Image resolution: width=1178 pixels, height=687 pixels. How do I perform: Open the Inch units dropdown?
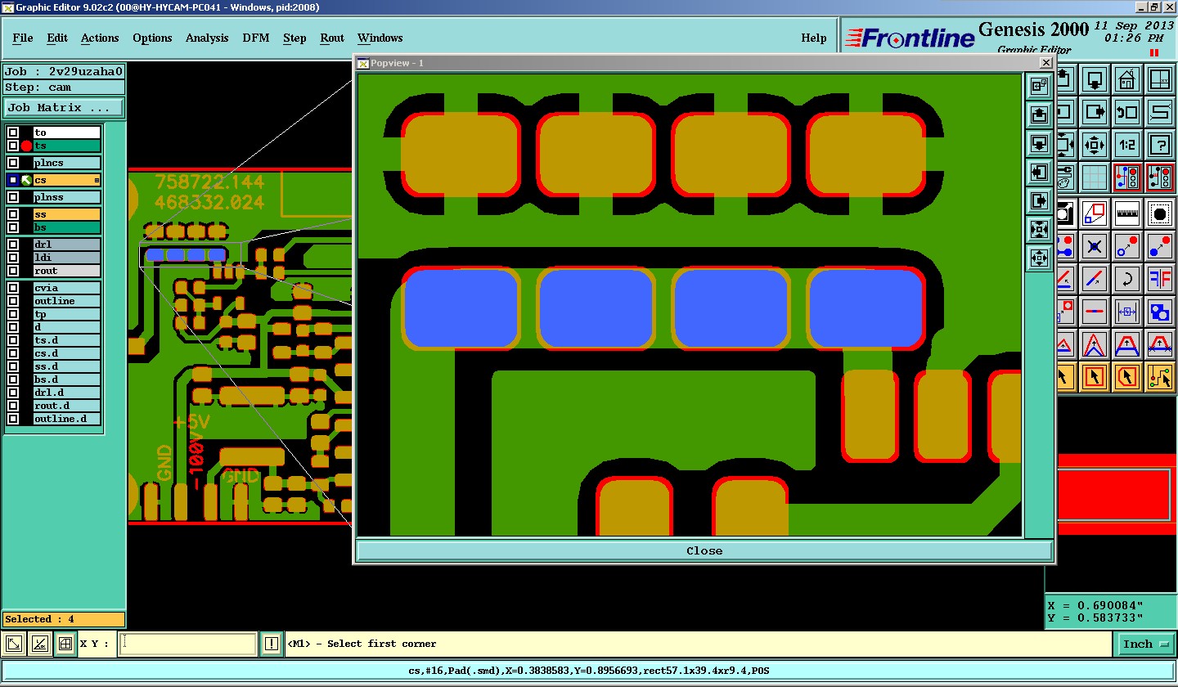point(1145,644)
